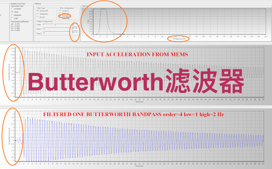The image size is (272, 169).
Task: Click the Order slider handle
Action: [x=55, y=25]
